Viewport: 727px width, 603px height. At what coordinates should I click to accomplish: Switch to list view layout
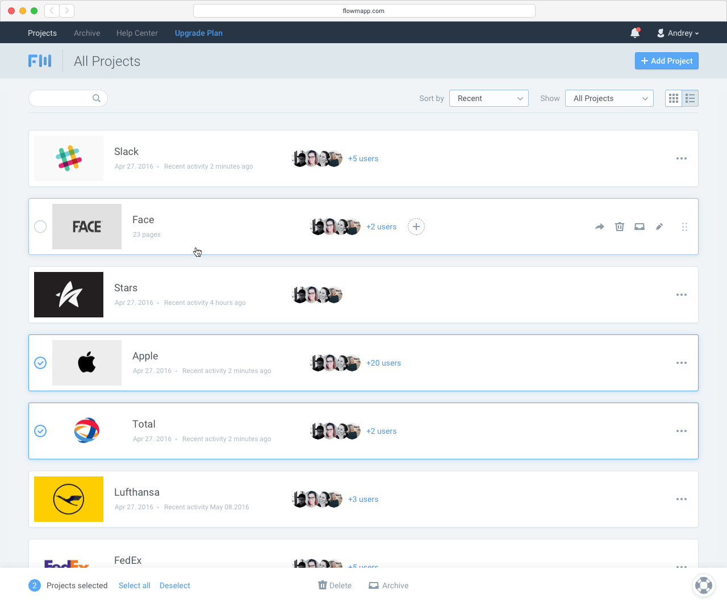click(x=690, y=98)
